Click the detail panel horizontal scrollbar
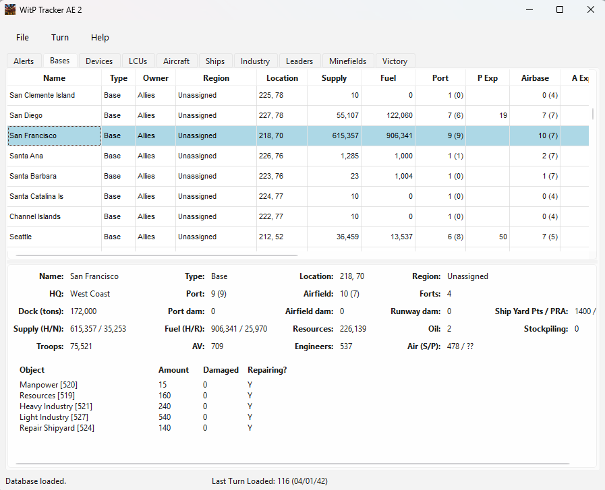Viewport: 605px width, 490px height. (293, 464)
